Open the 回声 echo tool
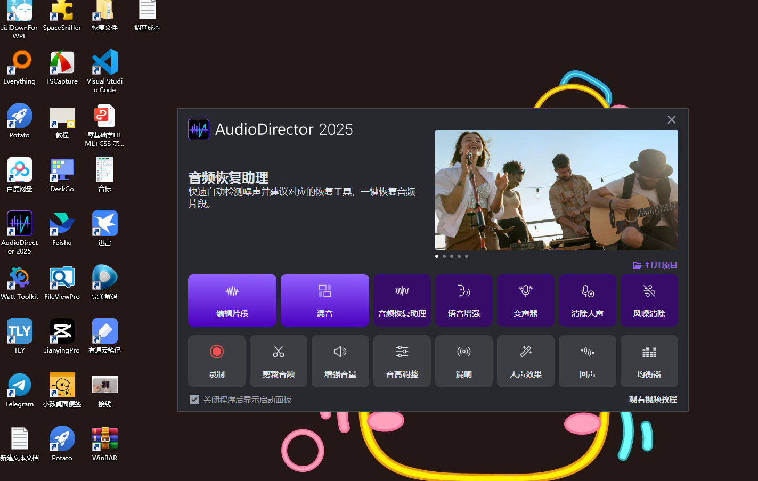Screen dimensions: 758x481 (x=588, y=361)
